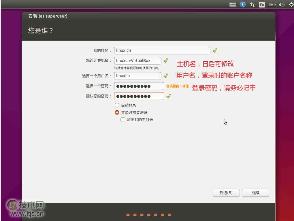Focus the 确认您的密码 confirm field

point(139,96)
